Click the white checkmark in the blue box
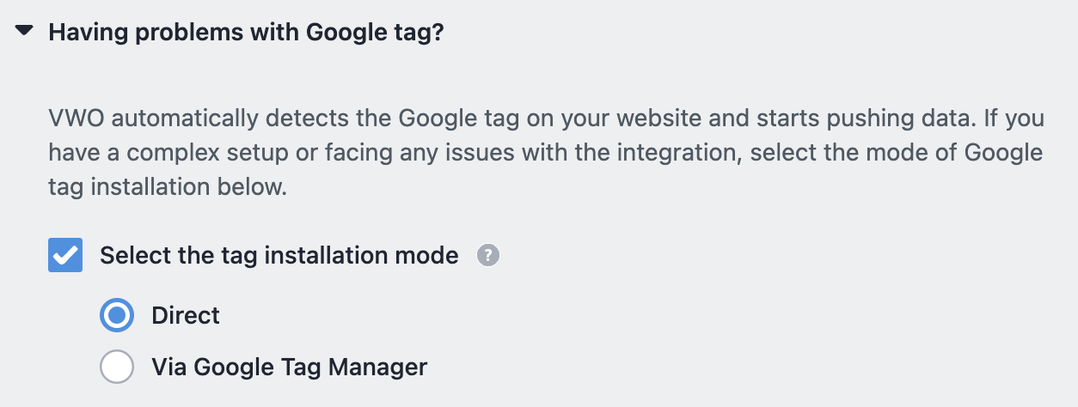Image resolution: width=1078 pixels, height=407 pixels. coord(65,255)
